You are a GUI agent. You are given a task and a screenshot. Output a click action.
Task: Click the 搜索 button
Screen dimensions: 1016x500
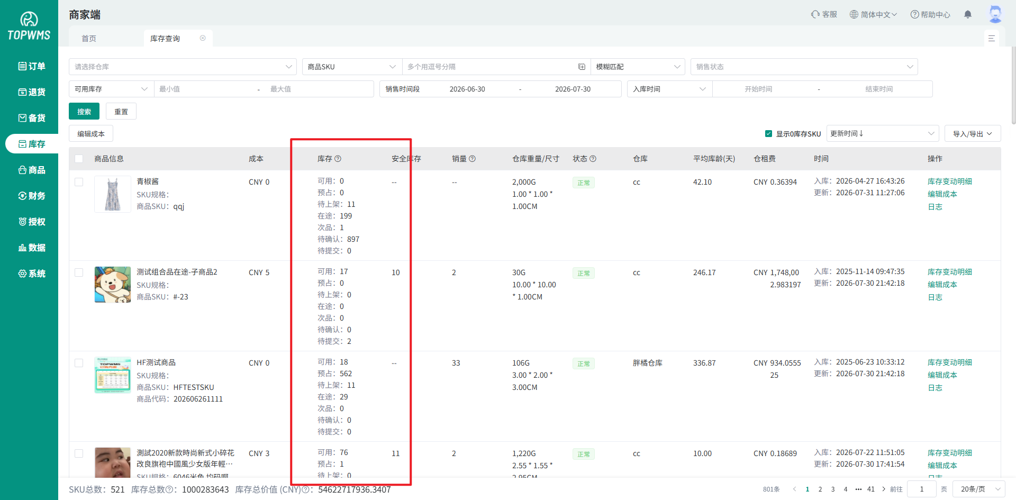click(84, 111)
